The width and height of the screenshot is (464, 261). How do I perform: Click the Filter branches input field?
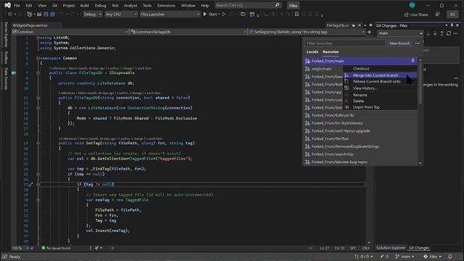click(345, 43)
